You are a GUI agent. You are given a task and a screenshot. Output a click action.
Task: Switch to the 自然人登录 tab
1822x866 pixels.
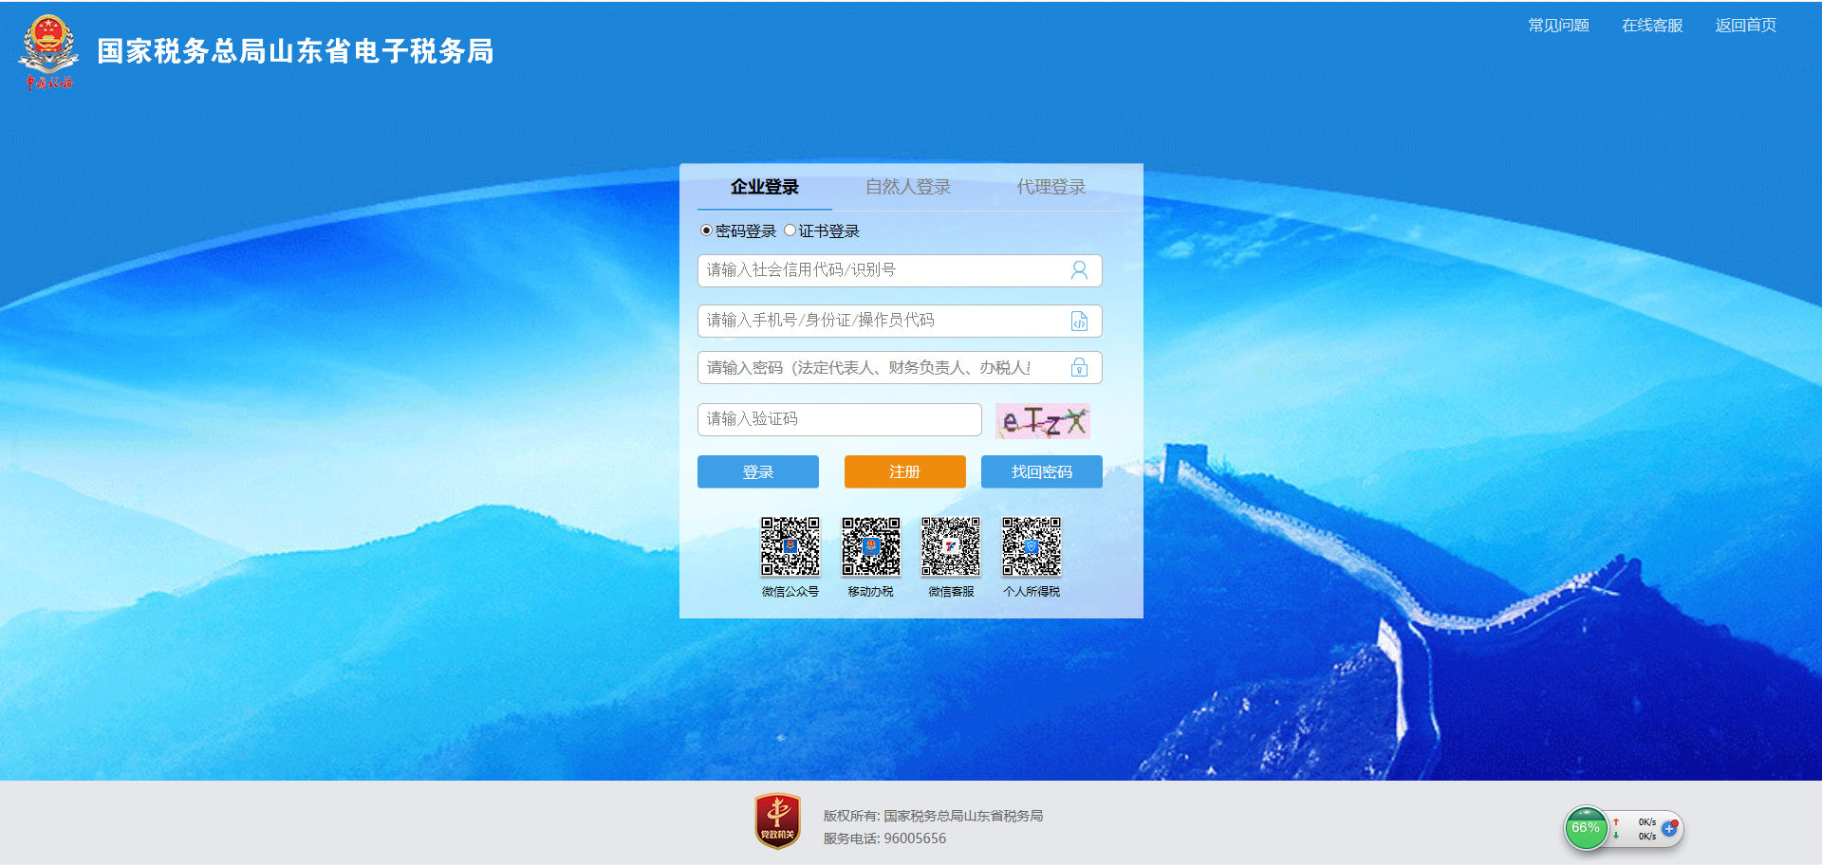[908, 187]
